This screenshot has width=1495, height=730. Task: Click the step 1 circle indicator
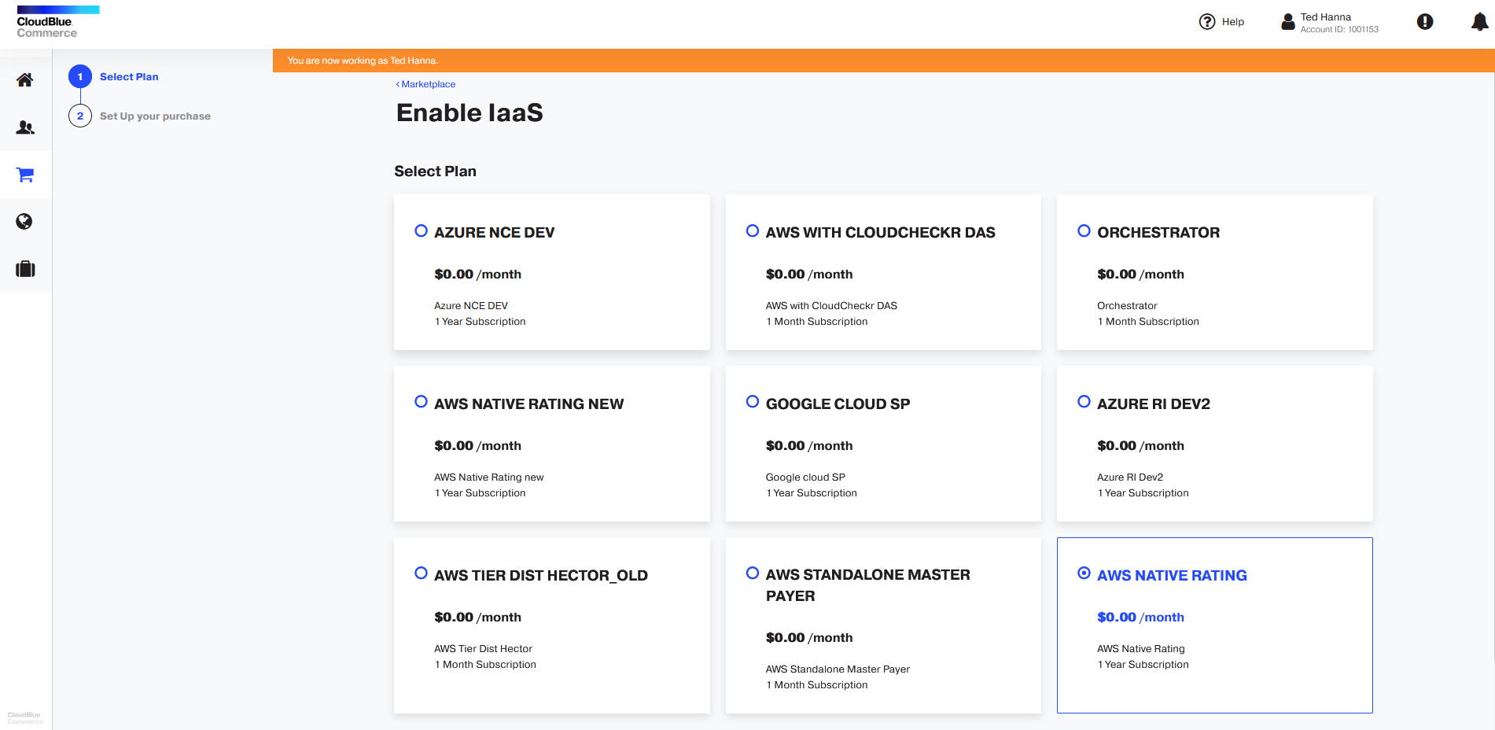[x=80, y=76]
